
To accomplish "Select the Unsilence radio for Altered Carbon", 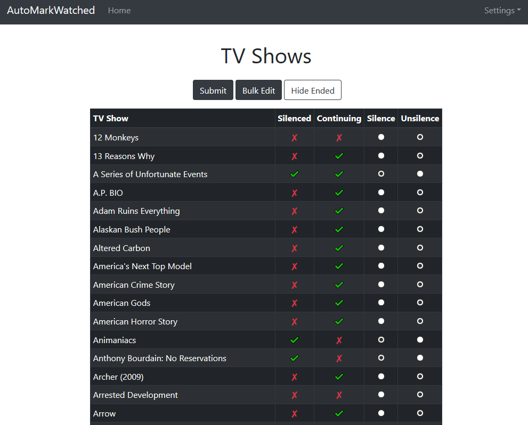I will click(420, 248).
